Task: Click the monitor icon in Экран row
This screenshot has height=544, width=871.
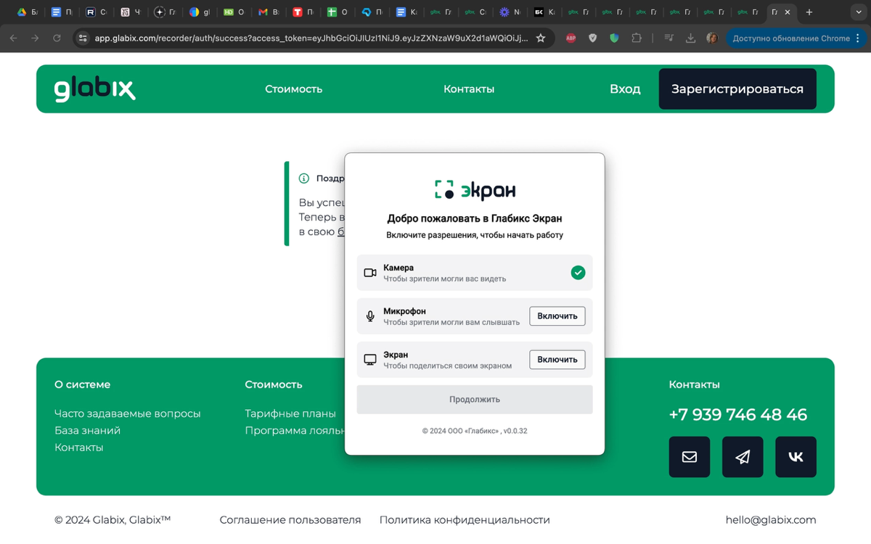Action: 370,360
